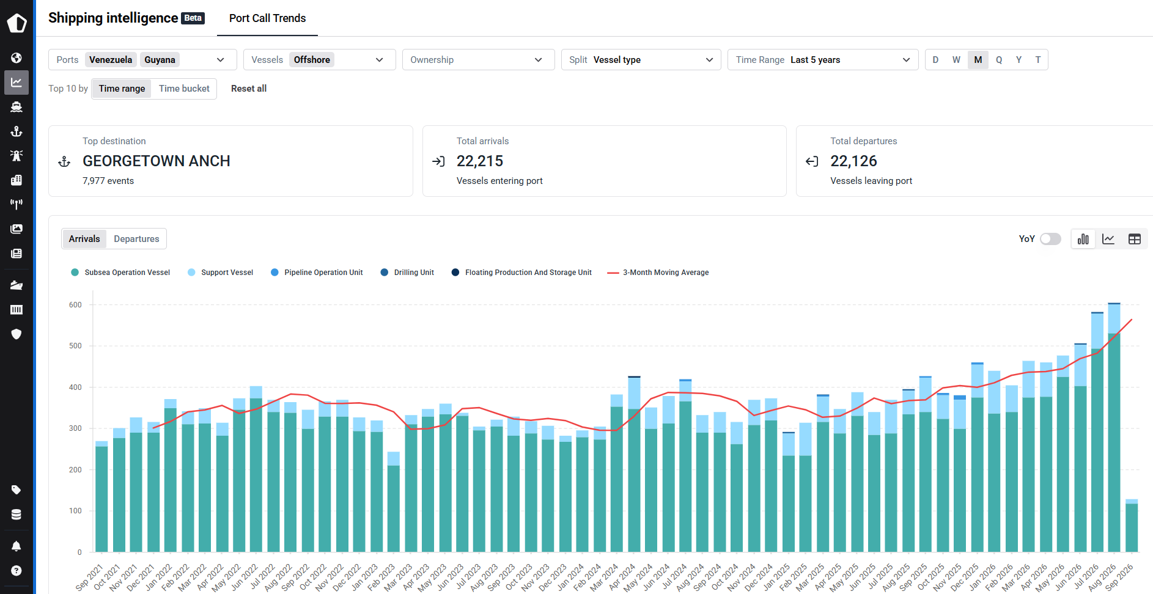The image size is (1153, 594).
Task: Select monthly M granularity
Action: [978, 60]
